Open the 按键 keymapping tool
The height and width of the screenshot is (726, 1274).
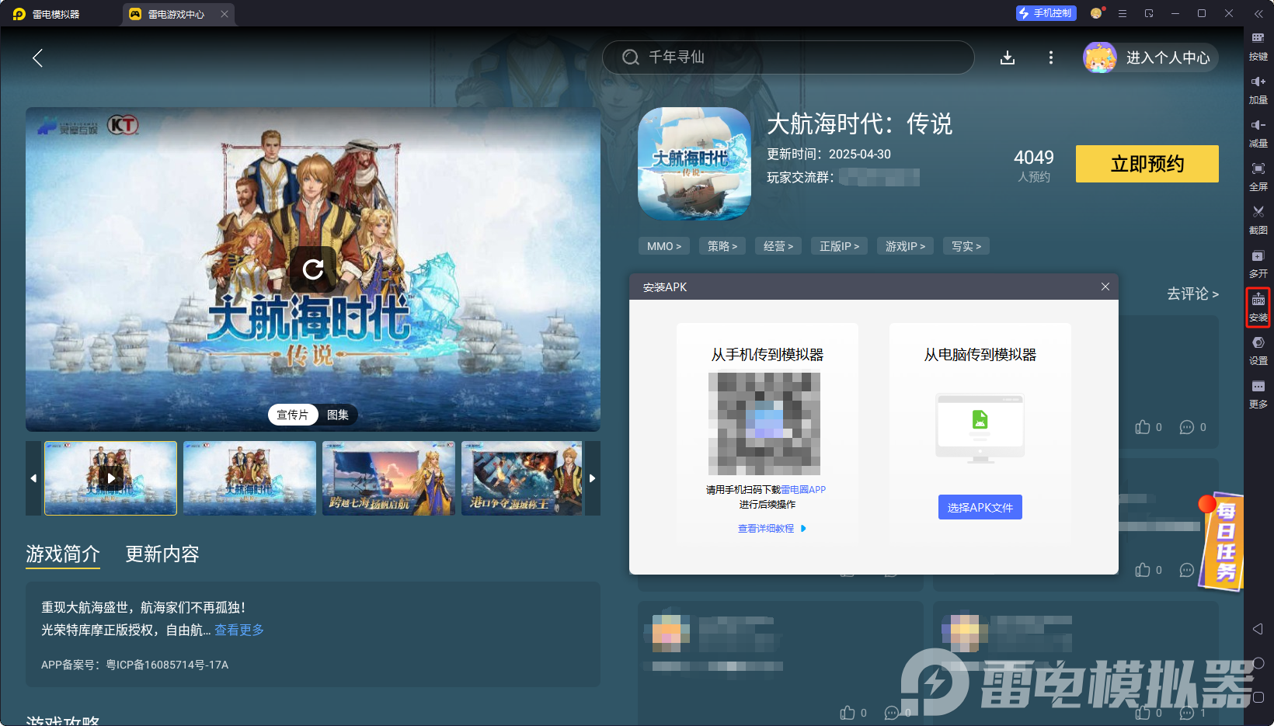click(1258, 46)
